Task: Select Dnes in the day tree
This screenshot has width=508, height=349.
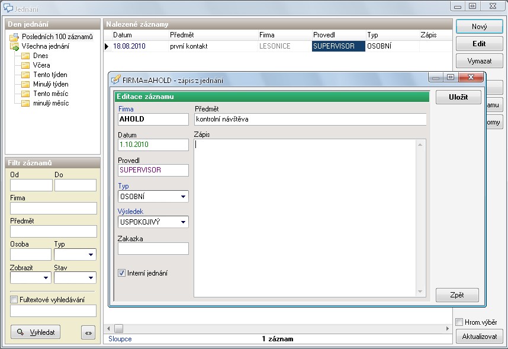Action: [40, 56]
